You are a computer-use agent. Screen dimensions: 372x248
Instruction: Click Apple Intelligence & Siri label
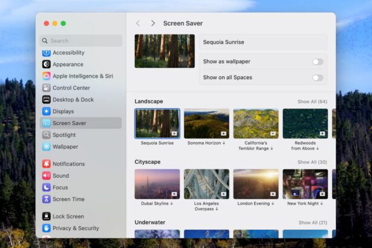click(x=83, y=76)
